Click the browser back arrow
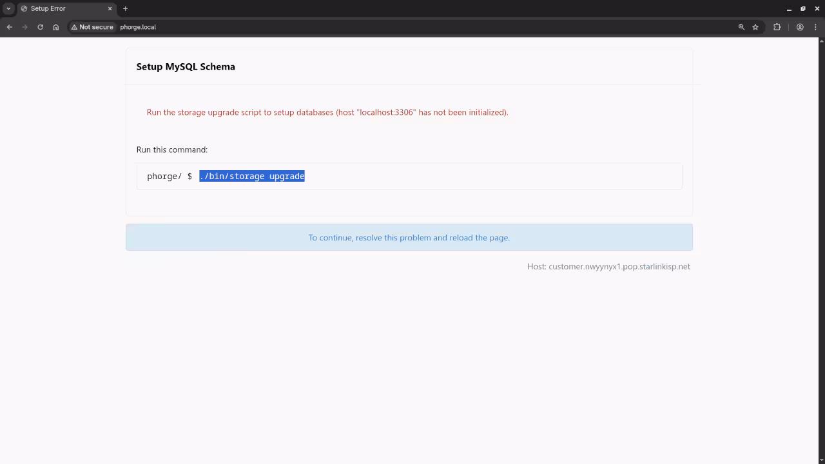The height and width of the screenshot is (464, 825). pyautogui.click(x=10, y=27)
